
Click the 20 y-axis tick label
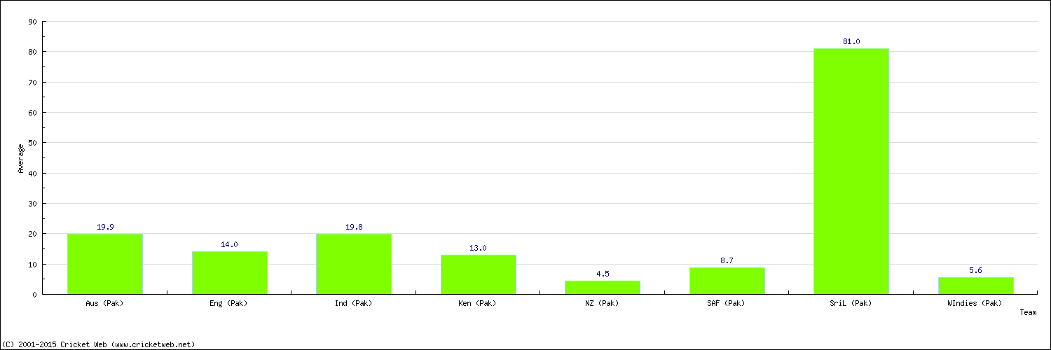[32, 234]
